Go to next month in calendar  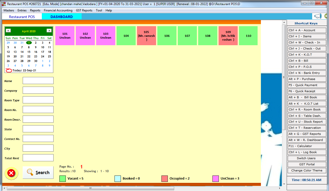(49, 30)
